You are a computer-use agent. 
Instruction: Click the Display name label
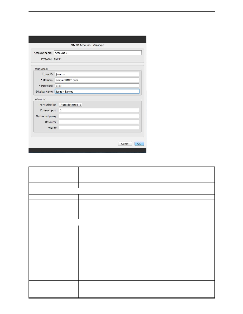(44, 92)
